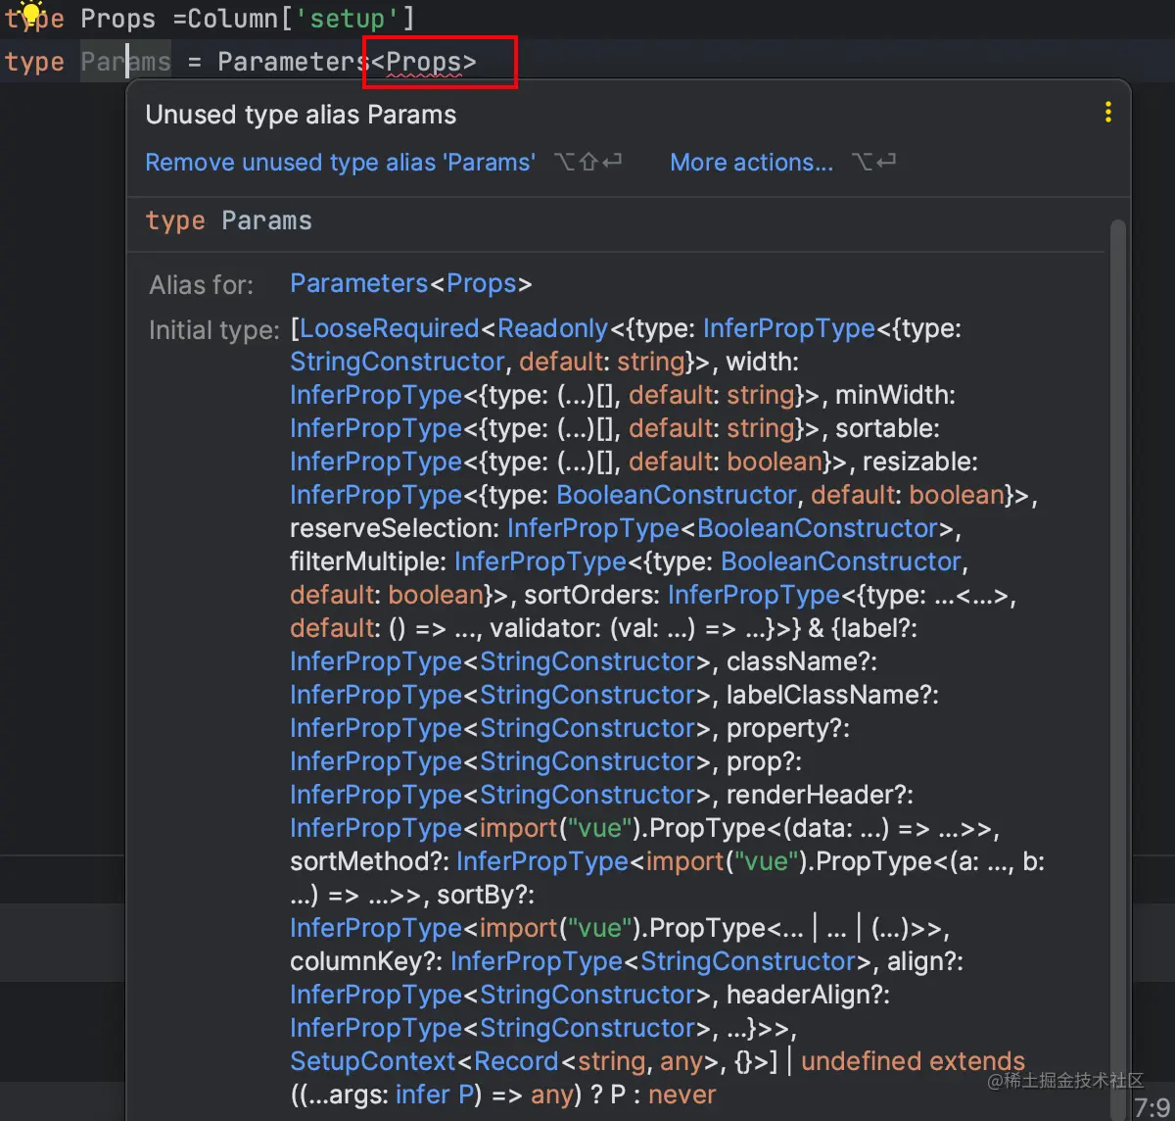Click 'BooleanConstructor' link after reserveSelection
This screenshot has height=1121, width=1175.
coord(819,528)
